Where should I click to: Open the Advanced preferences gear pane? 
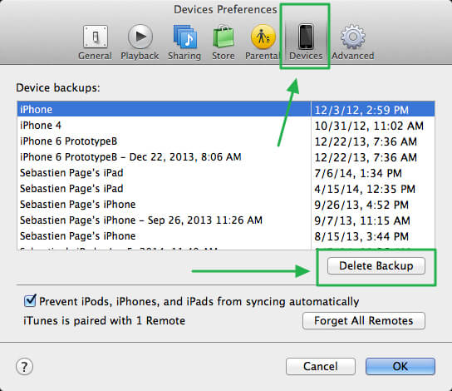coord(353,42)
